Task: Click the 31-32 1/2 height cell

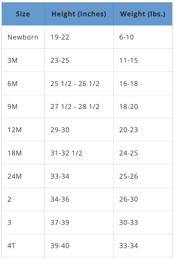Action: [x=79, y=153]
